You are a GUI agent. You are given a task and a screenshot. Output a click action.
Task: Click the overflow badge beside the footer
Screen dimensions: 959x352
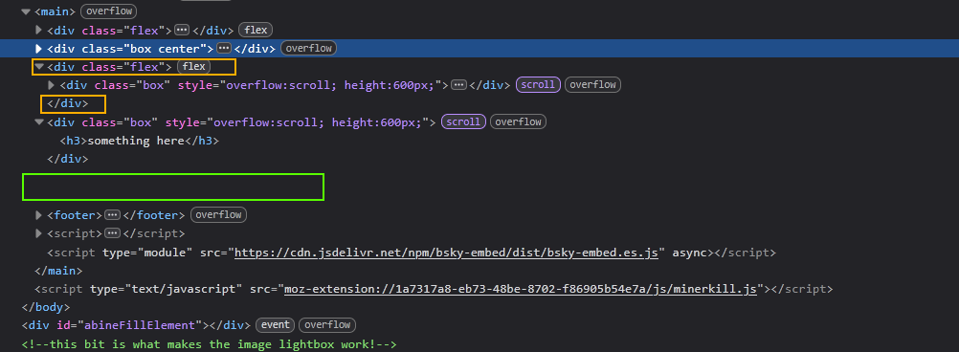click(x=219, y=214)
